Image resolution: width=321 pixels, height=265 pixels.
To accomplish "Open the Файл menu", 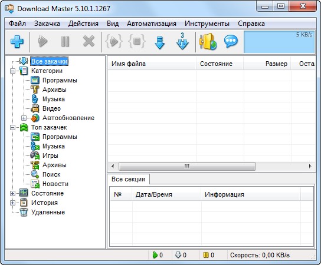I will [17, 24].
